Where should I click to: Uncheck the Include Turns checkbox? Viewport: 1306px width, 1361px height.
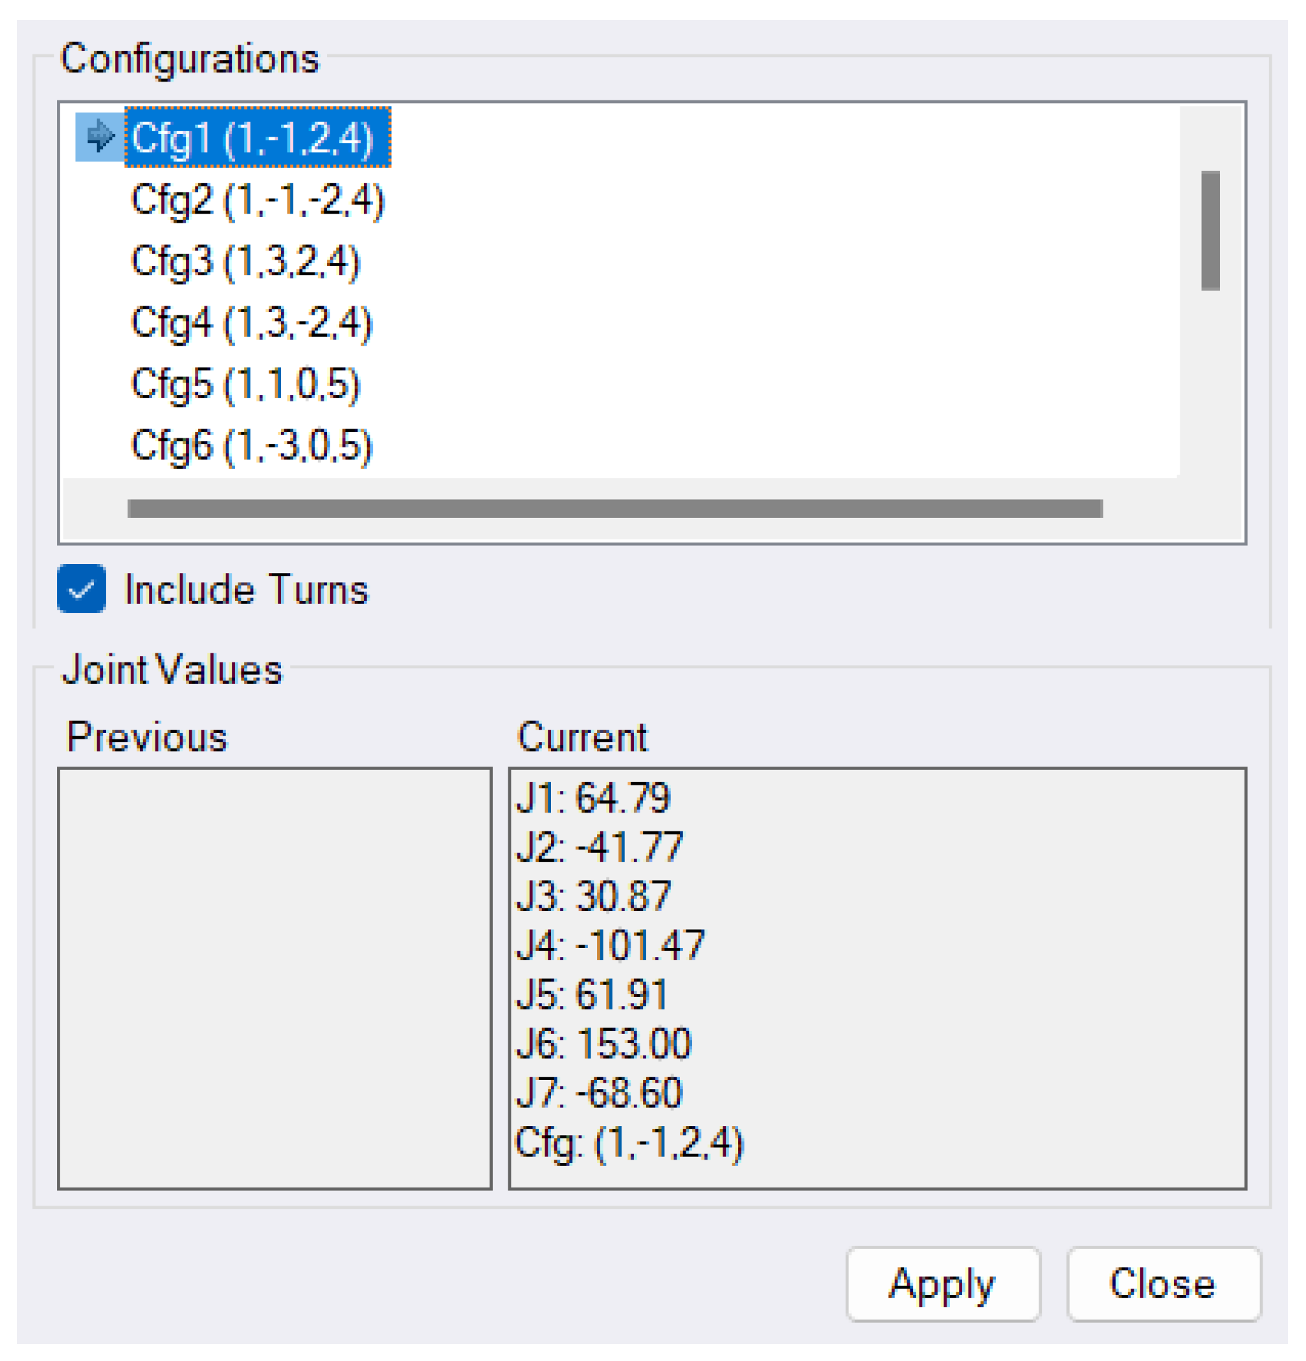[81, 589]
